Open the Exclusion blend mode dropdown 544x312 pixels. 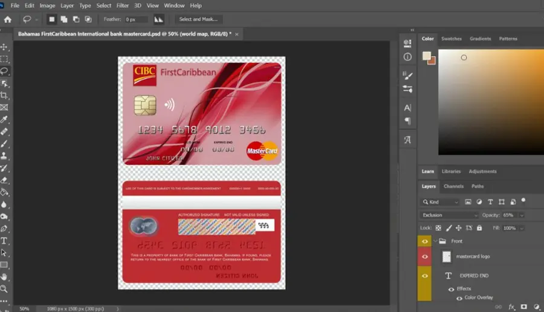point(449,215)
